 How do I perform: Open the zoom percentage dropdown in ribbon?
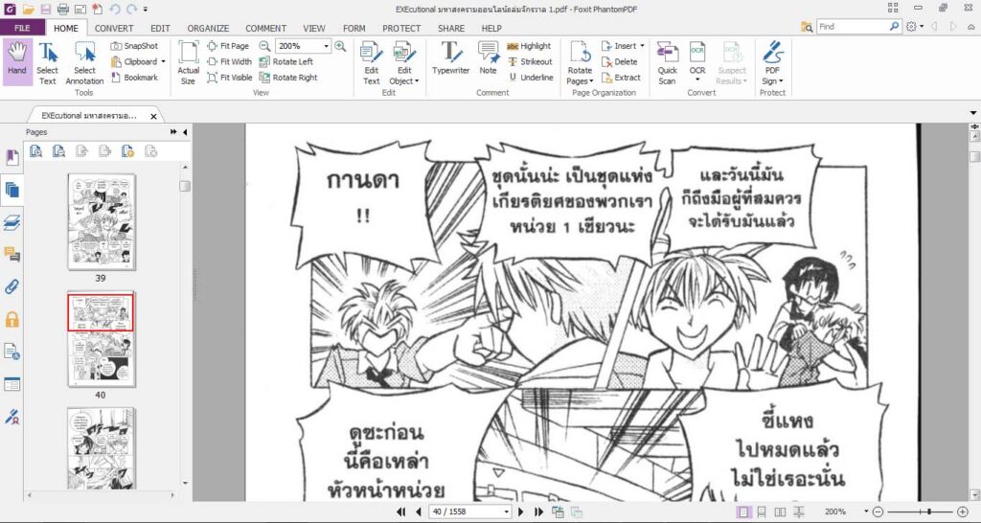coord(326,46)
